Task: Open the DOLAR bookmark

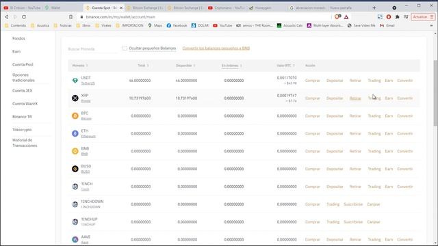Action: pyautogui.click(x=200, y=25)
